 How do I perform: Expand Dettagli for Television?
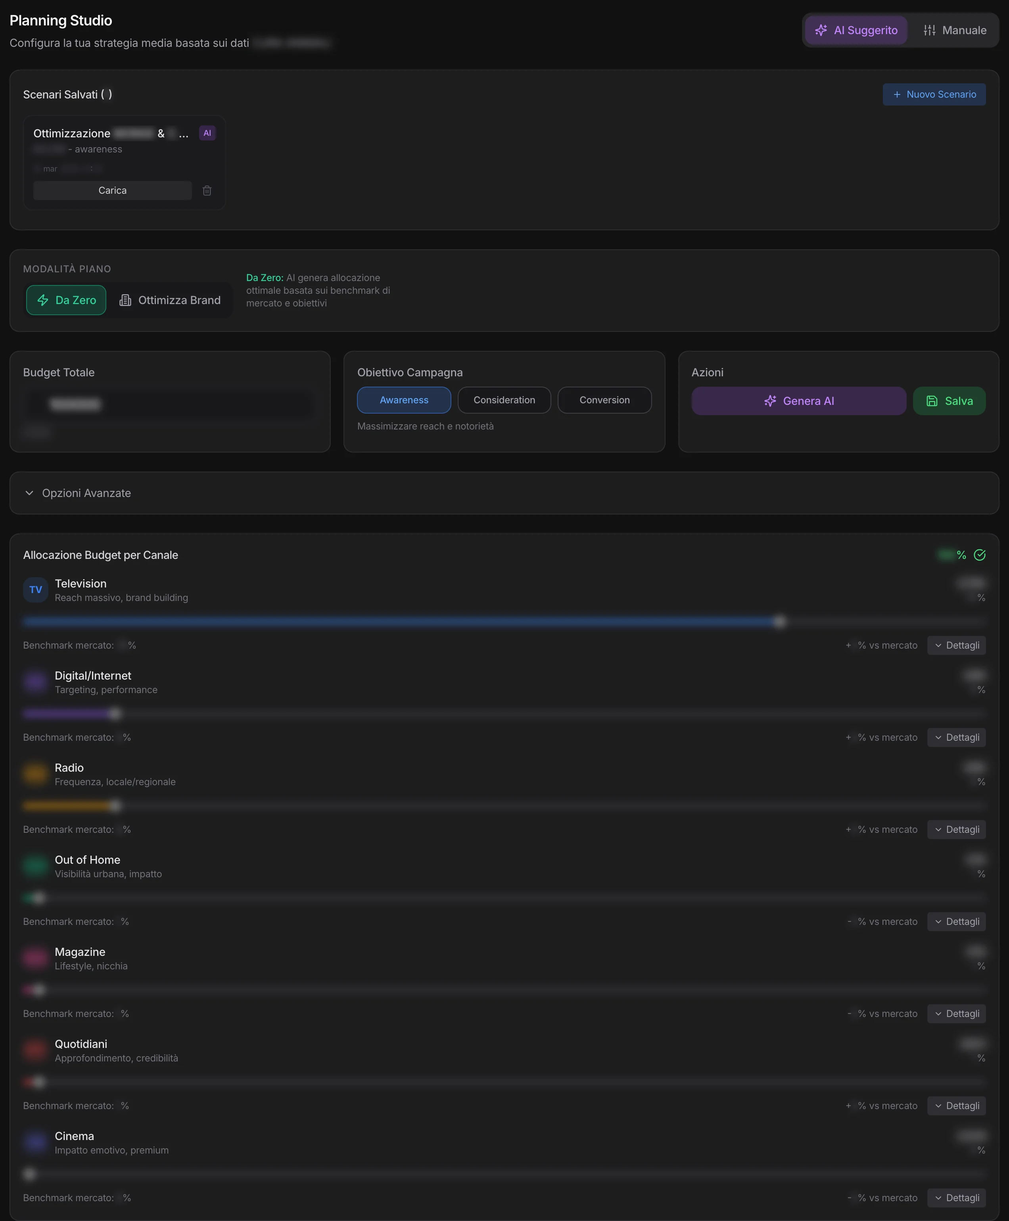pos(956,645)
